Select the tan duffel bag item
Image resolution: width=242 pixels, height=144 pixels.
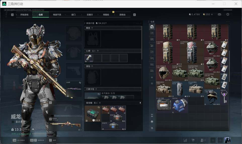[x=196, y=89]
